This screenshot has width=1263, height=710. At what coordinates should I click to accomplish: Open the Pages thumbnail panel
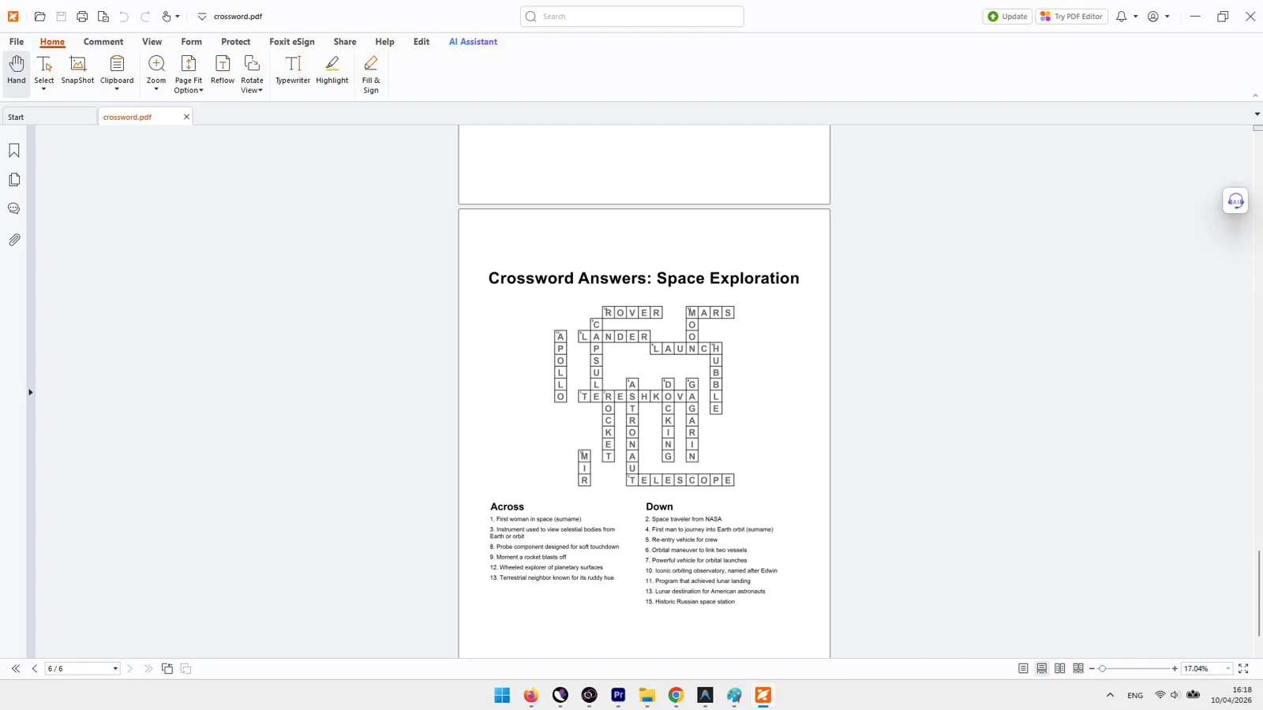[14, 180]
